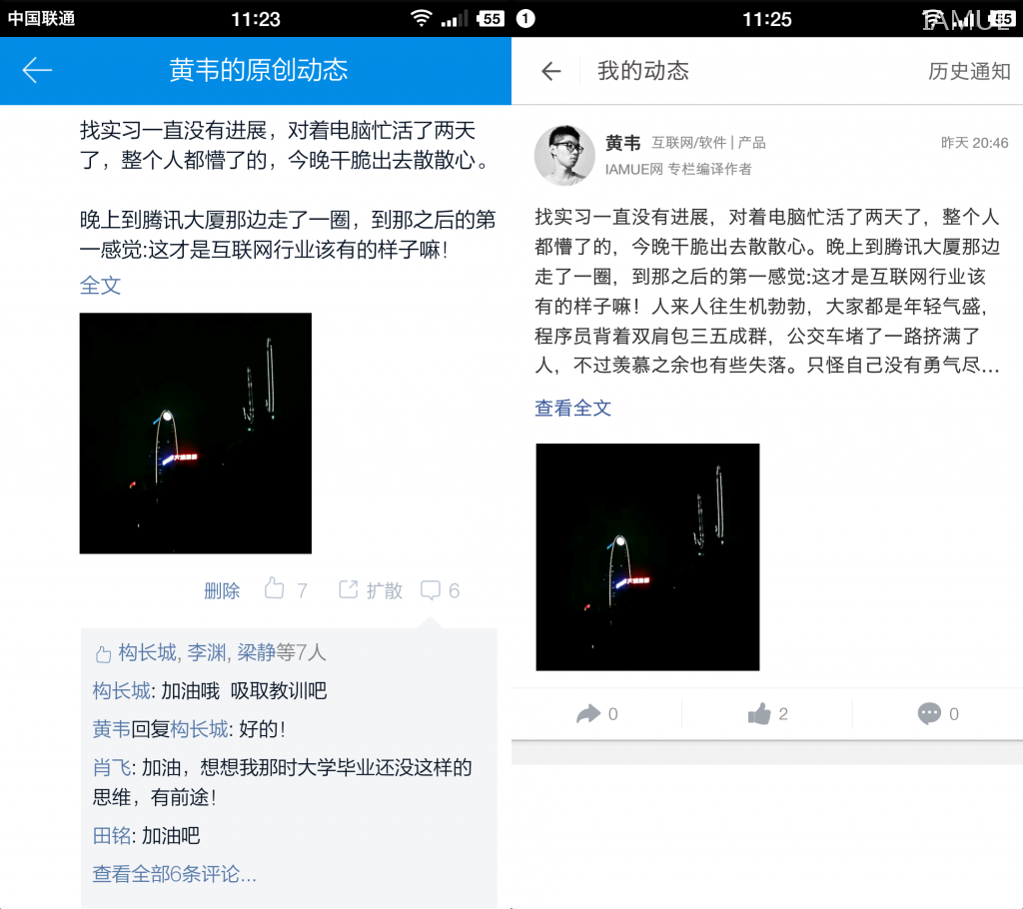Tap back arrow beside 我的动态
Viewport: 1023px width, 909px height.
(551, 71)
